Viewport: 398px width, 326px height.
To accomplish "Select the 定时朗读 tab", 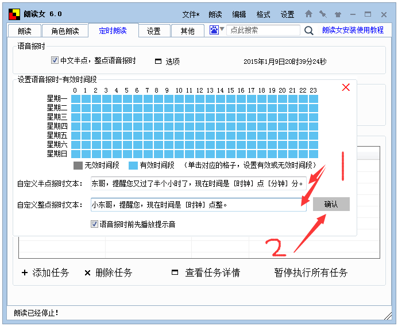I will [113, 30].
